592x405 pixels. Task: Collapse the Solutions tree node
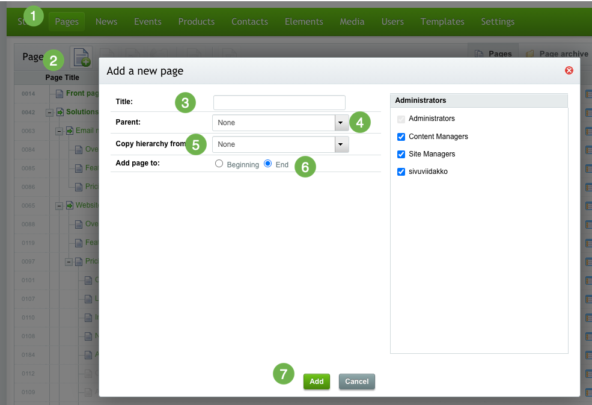(x=49, y=113)
